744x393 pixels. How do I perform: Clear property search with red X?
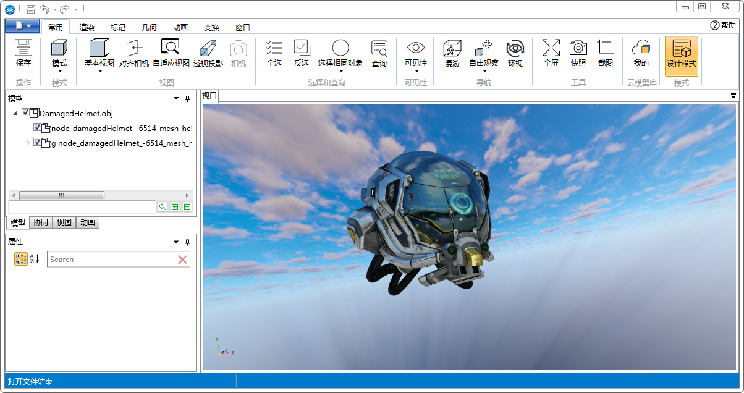pos(182,260)
